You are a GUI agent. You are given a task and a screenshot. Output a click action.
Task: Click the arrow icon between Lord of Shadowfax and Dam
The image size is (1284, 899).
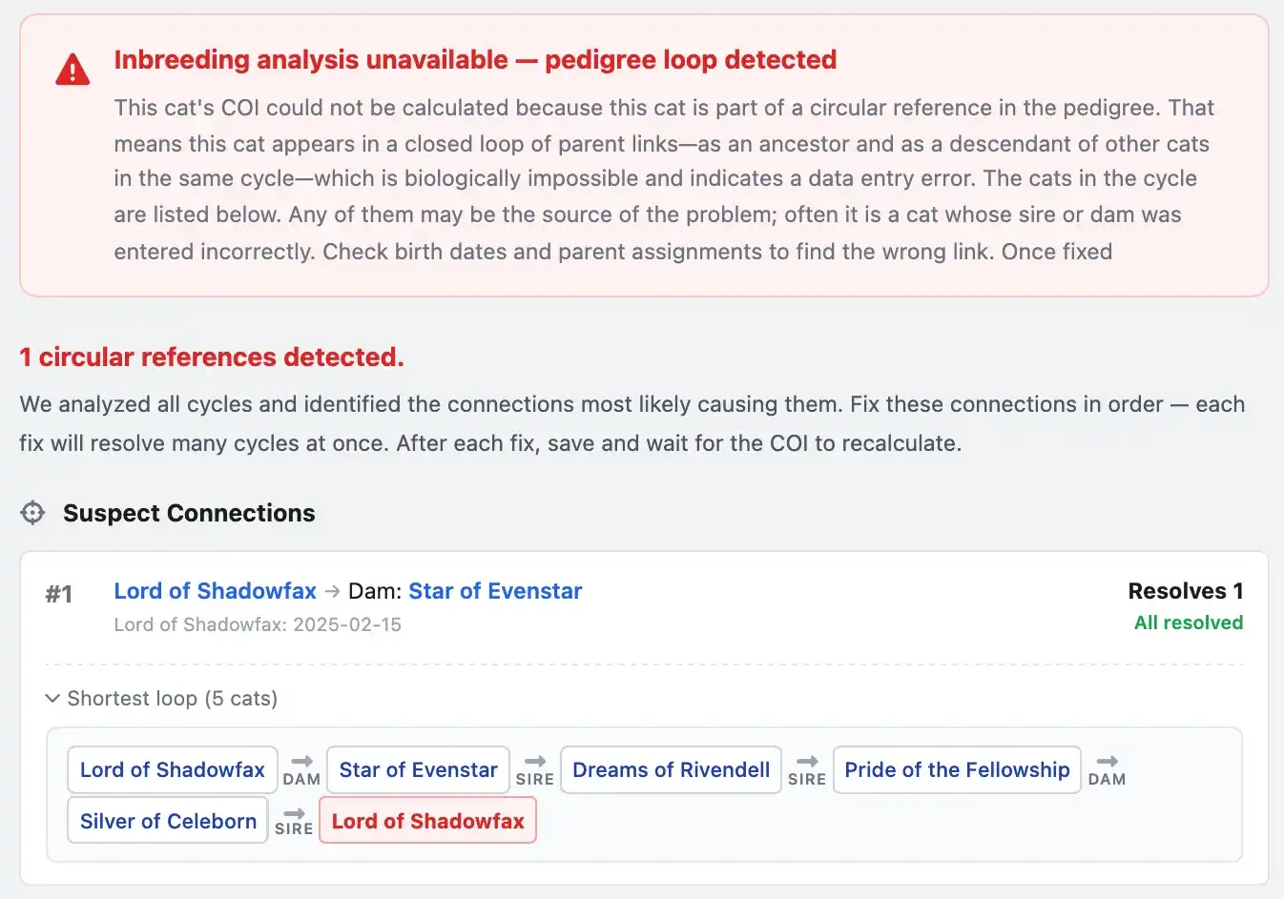pyautogui.click(x=331, y=590)
